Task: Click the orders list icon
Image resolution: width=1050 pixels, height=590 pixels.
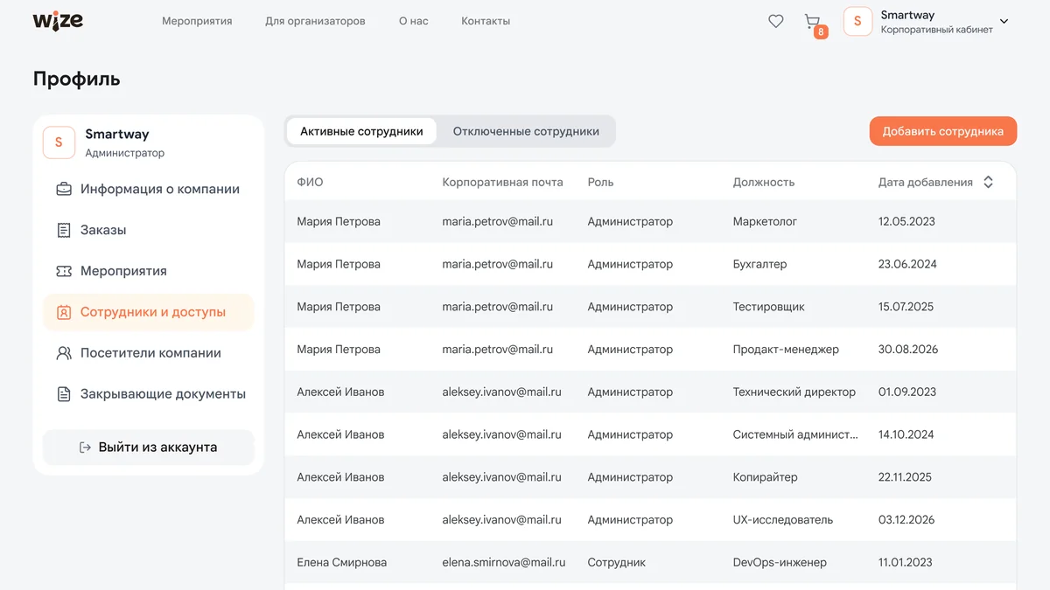Action: [64, 230]
